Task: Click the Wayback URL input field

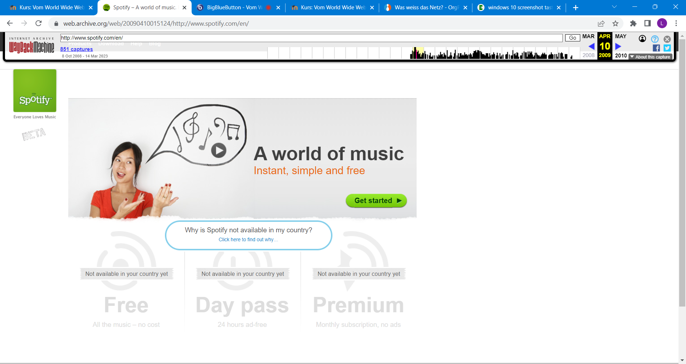Action: (311, 38)
